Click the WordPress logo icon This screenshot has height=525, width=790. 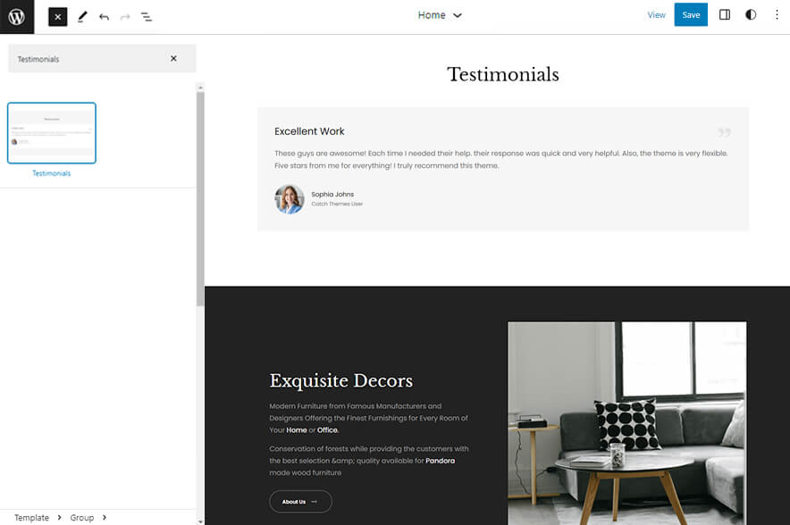tap(16, 16)
